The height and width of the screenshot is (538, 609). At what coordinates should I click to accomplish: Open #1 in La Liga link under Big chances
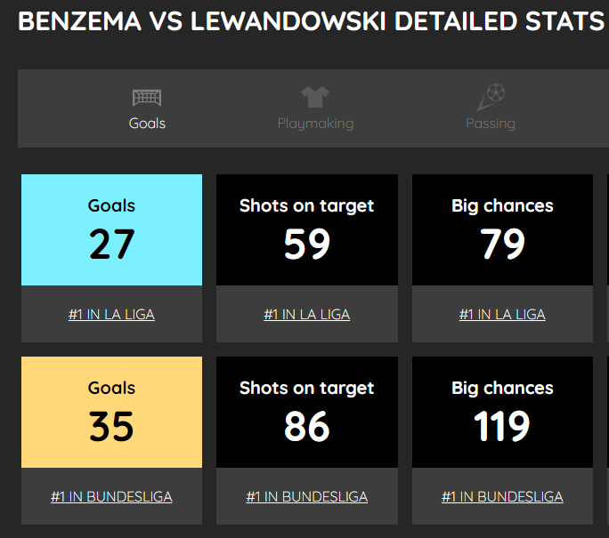[502, 314]
